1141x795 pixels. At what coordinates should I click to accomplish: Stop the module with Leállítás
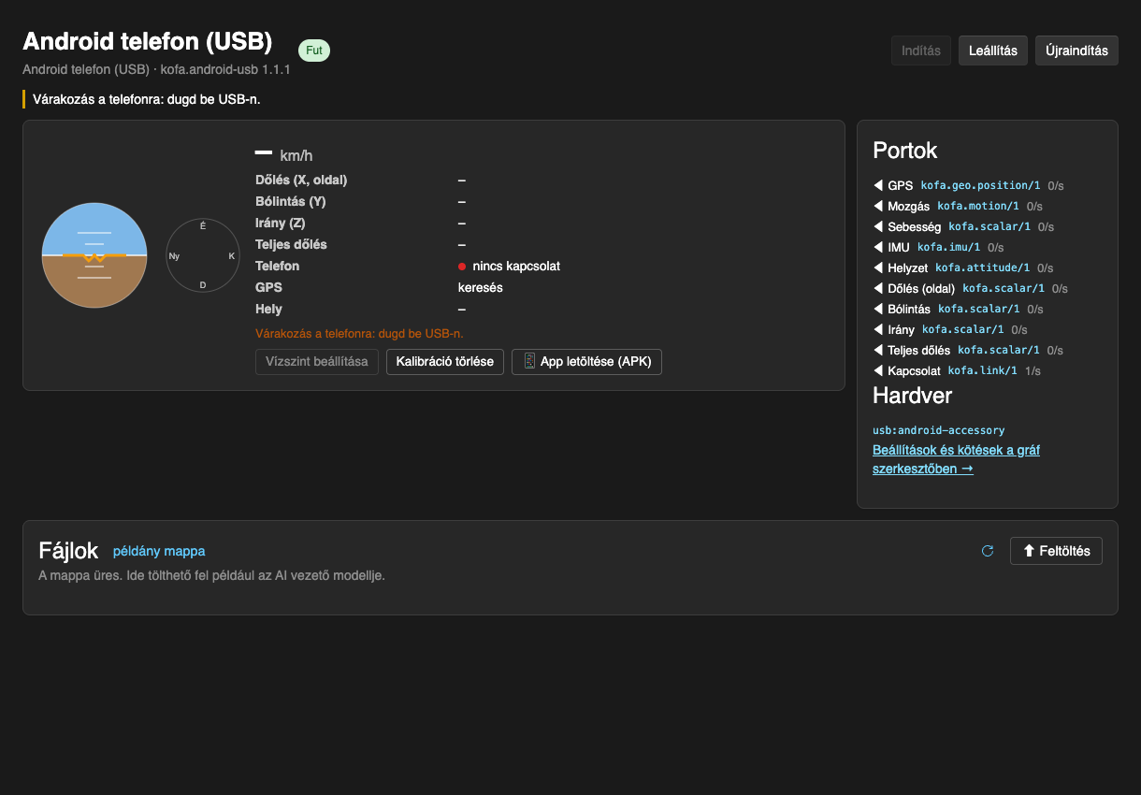(993, 51)
